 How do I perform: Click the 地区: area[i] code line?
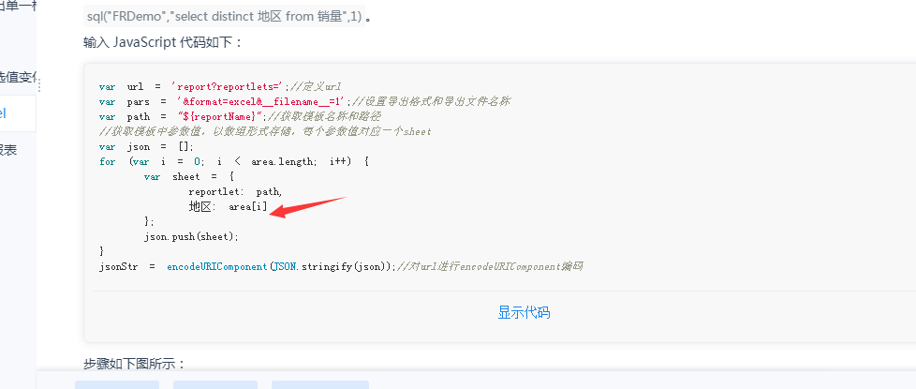coord(228,206)
